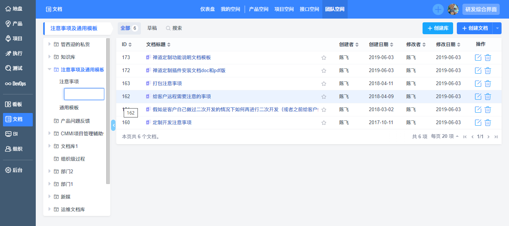The height and width of the screenshot is (226, 509).
Task: Star the 给客户远程需要注意的事项 document
Action: point(324,97)
